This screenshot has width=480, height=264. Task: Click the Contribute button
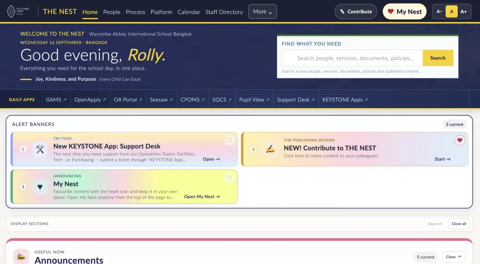tap(356, 12)
